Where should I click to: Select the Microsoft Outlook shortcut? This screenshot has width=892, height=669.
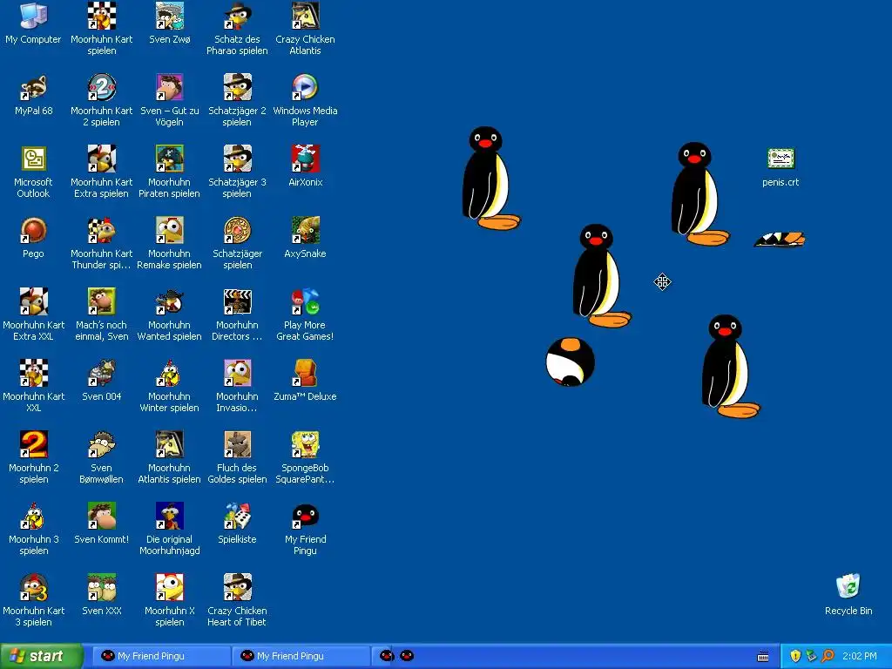(x=33, y=159)
